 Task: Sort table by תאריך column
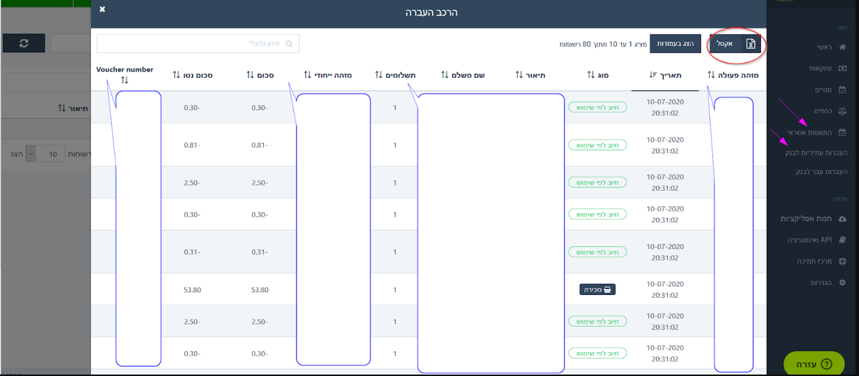click(665, 75)
